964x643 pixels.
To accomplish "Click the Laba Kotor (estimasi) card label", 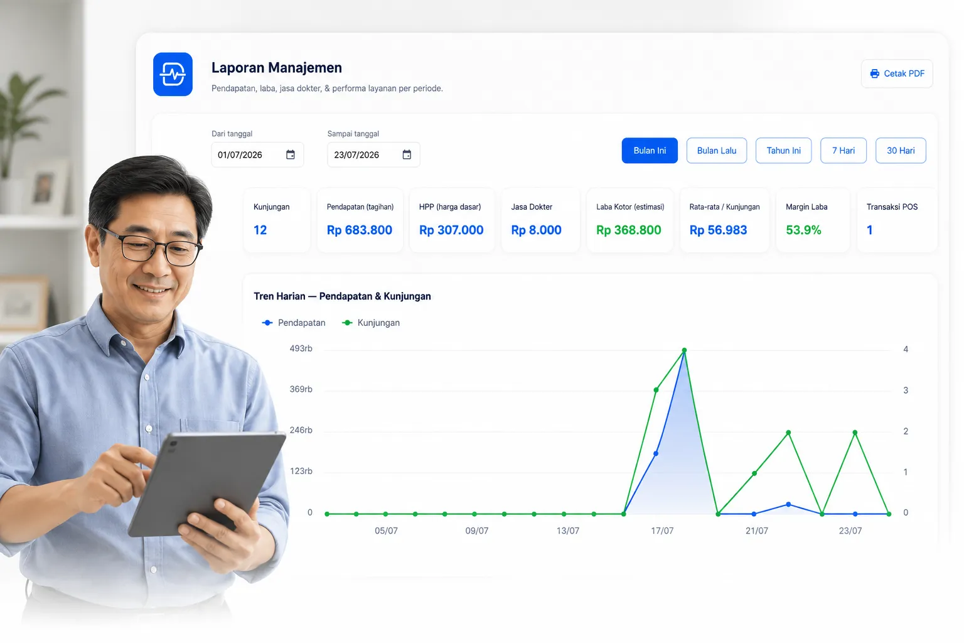I will coord(630,207).
